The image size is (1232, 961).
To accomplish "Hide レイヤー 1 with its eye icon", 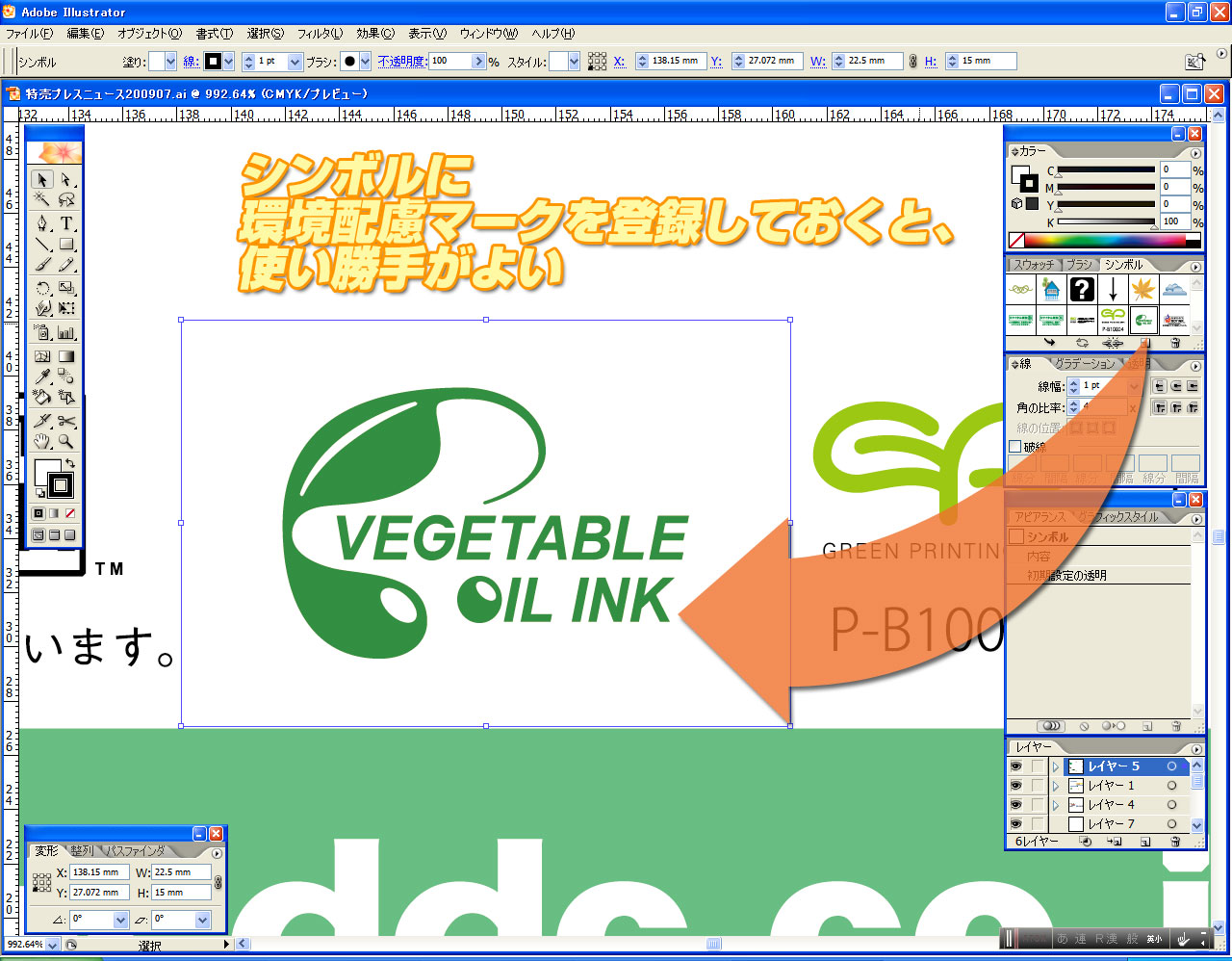I will [1016, 786].
